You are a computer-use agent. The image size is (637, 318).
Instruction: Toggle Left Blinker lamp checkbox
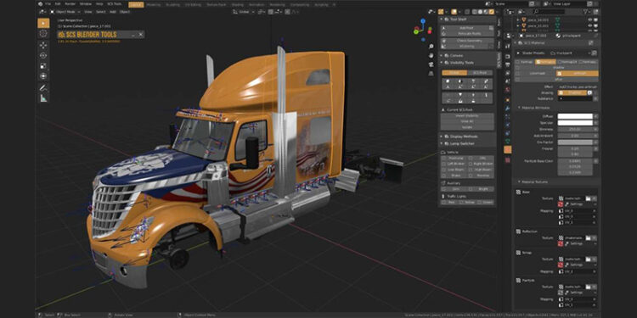pos(443,164)
